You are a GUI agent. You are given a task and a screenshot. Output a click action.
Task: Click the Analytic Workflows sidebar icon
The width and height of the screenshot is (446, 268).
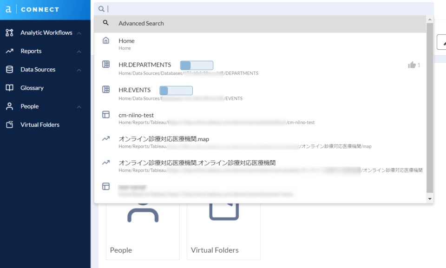click(x=9, y=33)
